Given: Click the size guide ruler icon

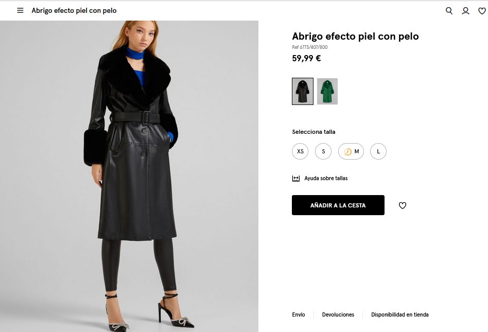Looking at the screenshot, I should click(x=296, y=179).
